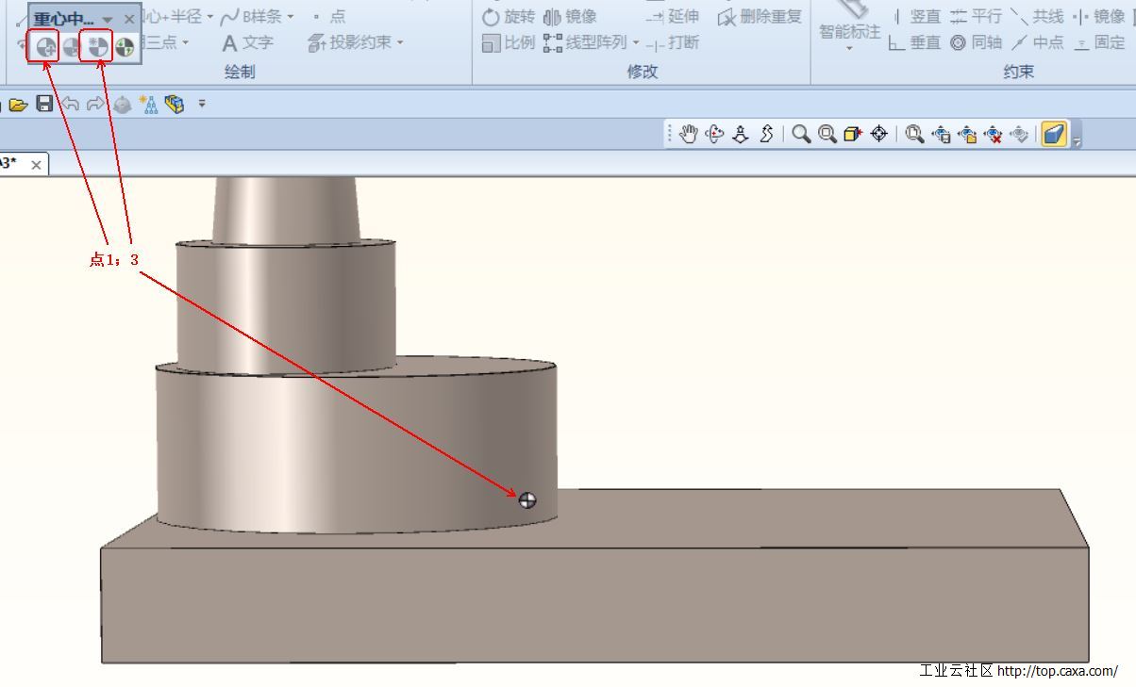
Task: Click the center-of-gravity marker on the model
Action: coord(527,500)
